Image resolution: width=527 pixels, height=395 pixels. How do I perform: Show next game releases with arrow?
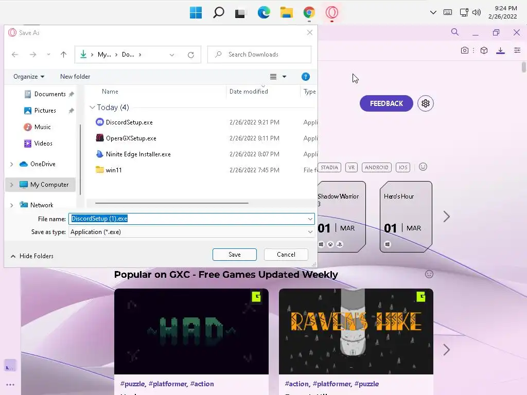446,217
